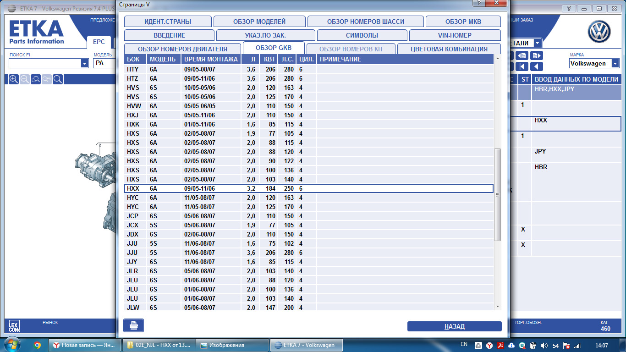Launch Google Chrome from the taskbar
The image size is (626, 352).
pos(38,345)
